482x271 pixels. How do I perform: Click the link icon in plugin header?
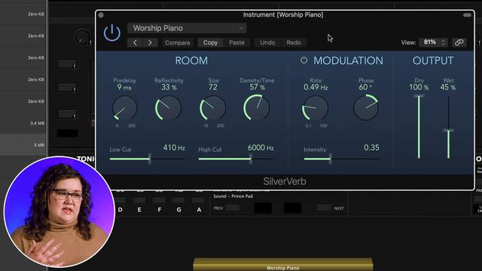[459, 42]
